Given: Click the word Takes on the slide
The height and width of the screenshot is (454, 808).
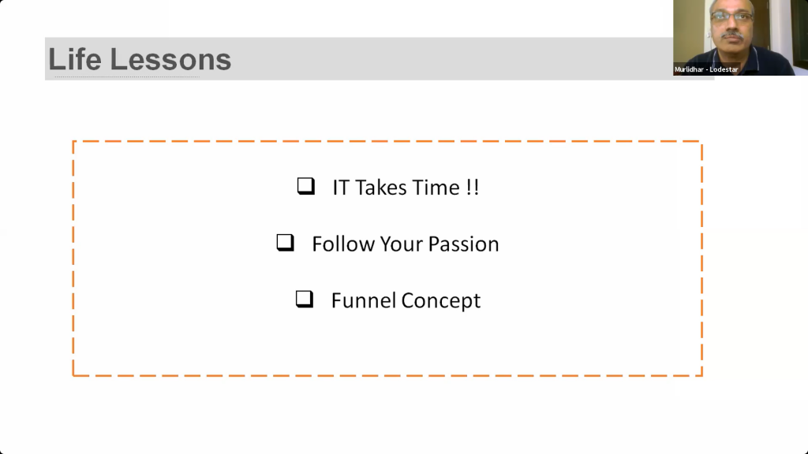Looking at the screenshot, I should pyautogui.click(x=380, y=188).
